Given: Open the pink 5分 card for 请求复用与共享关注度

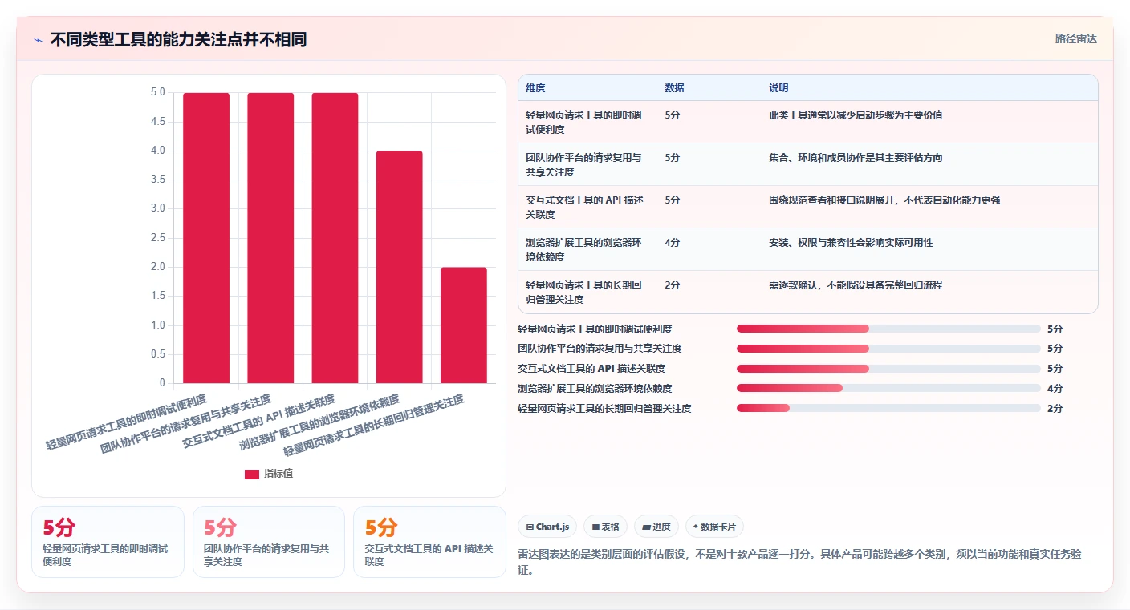Looking at the screenshot, I should pyautogui.click(x=269, y=542).
